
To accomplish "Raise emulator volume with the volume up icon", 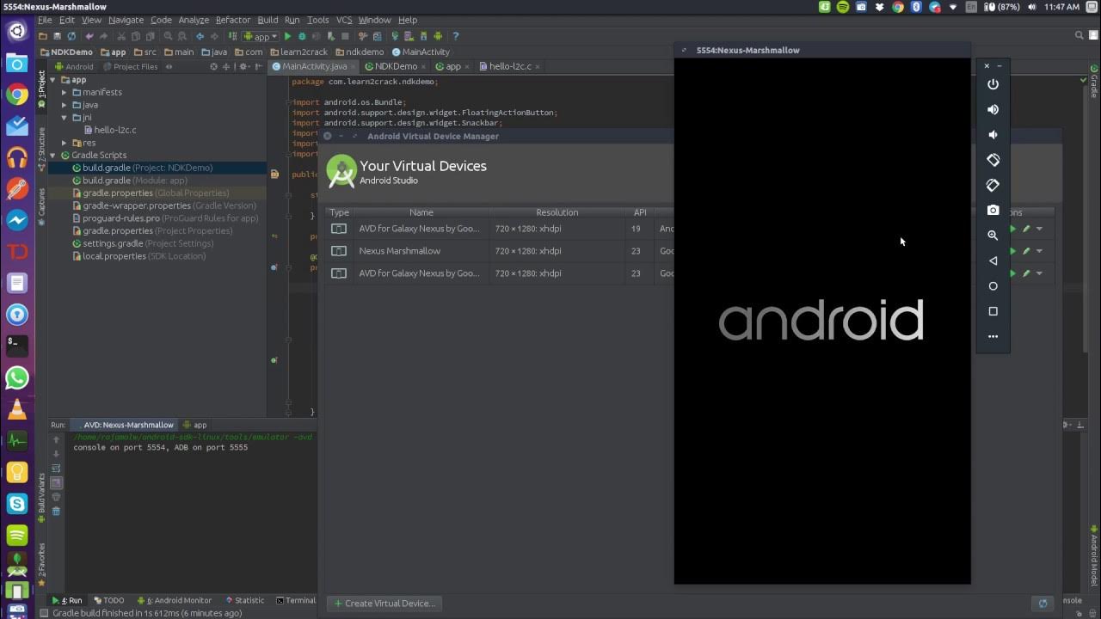I will tap(993, 109).
